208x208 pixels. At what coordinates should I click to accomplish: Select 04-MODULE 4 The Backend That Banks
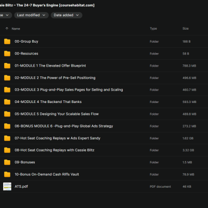[48, 102]
